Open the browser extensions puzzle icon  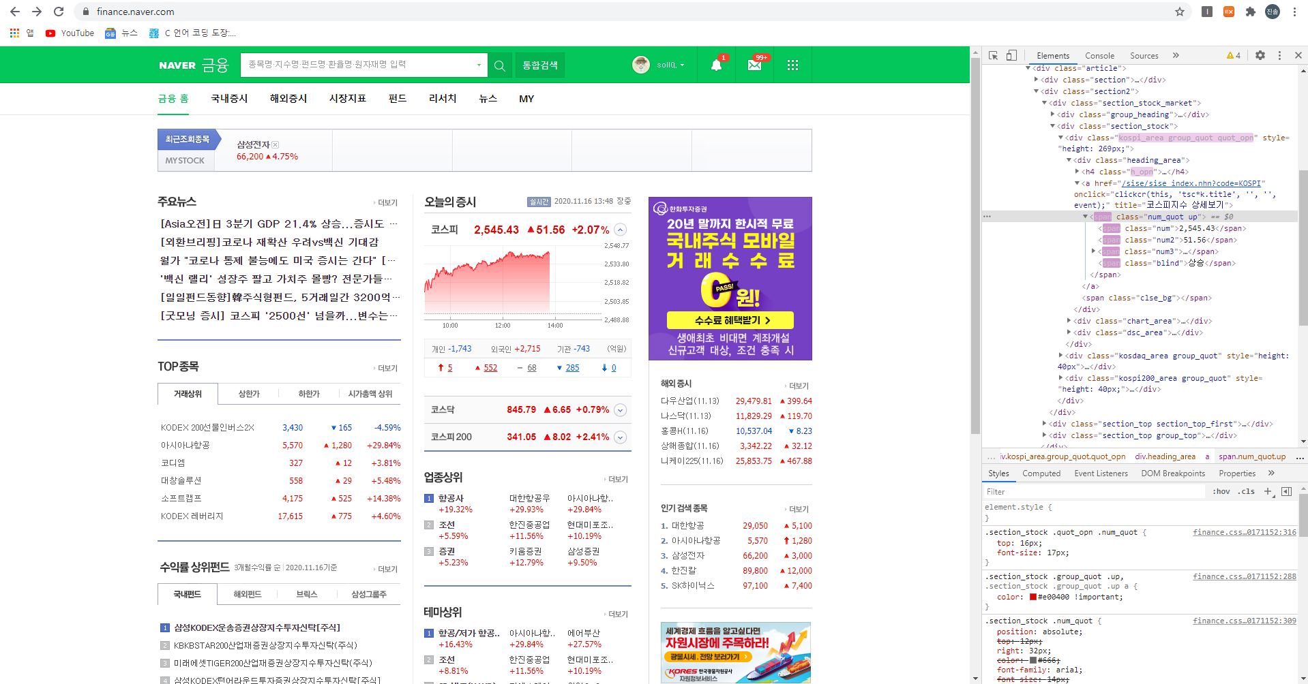1250,12
